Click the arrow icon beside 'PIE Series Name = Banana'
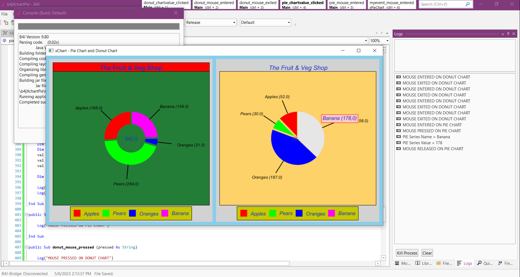 click(398, 137)
